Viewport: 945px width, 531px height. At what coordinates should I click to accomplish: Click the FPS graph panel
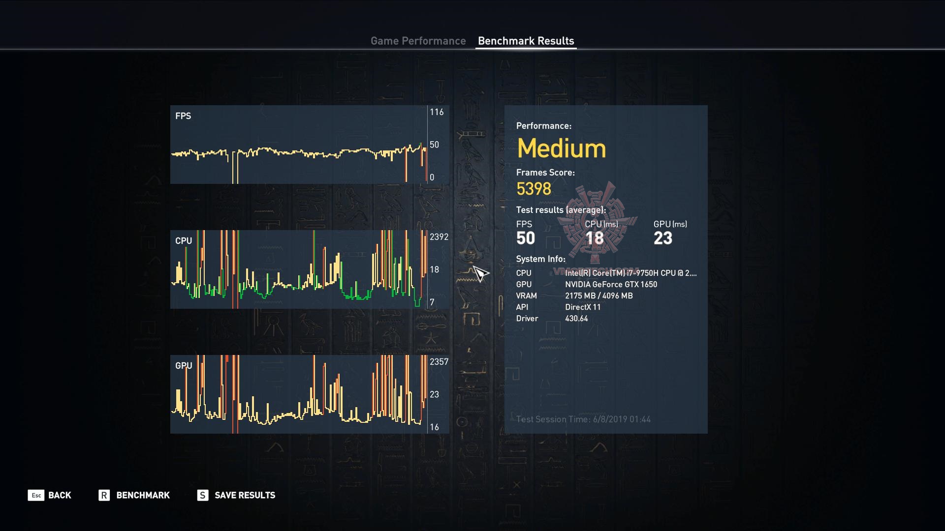click(x=298, y=144)
